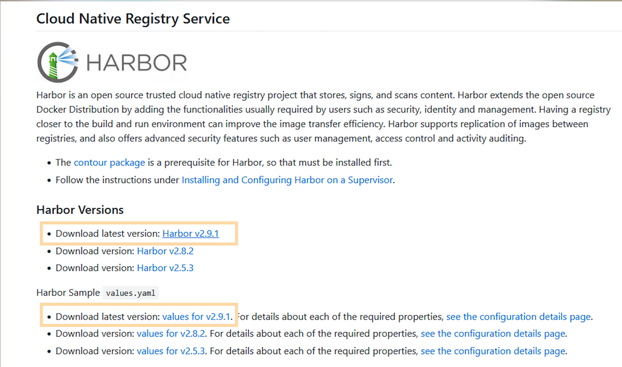Download values for v2.8.2 sample
Image resolution: width=622 pixels, height=367 pixels.
[171, 333]
